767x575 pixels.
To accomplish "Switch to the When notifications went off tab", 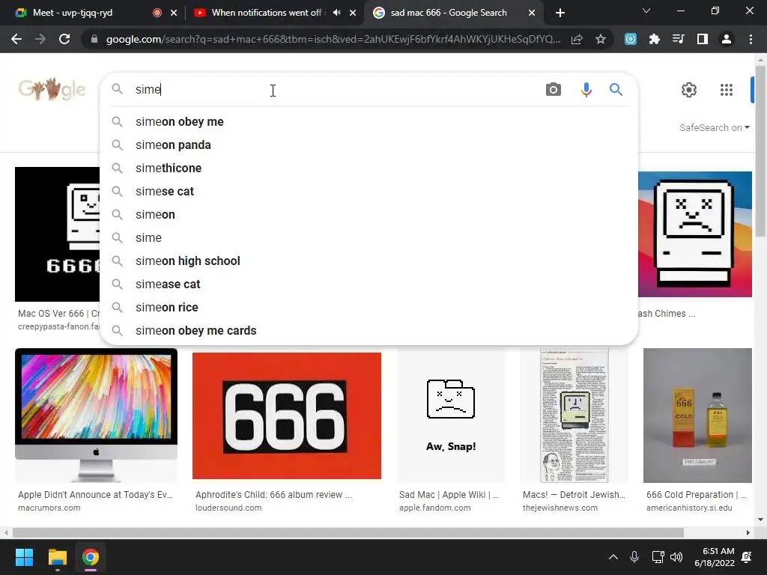I will tap(267, 13).
